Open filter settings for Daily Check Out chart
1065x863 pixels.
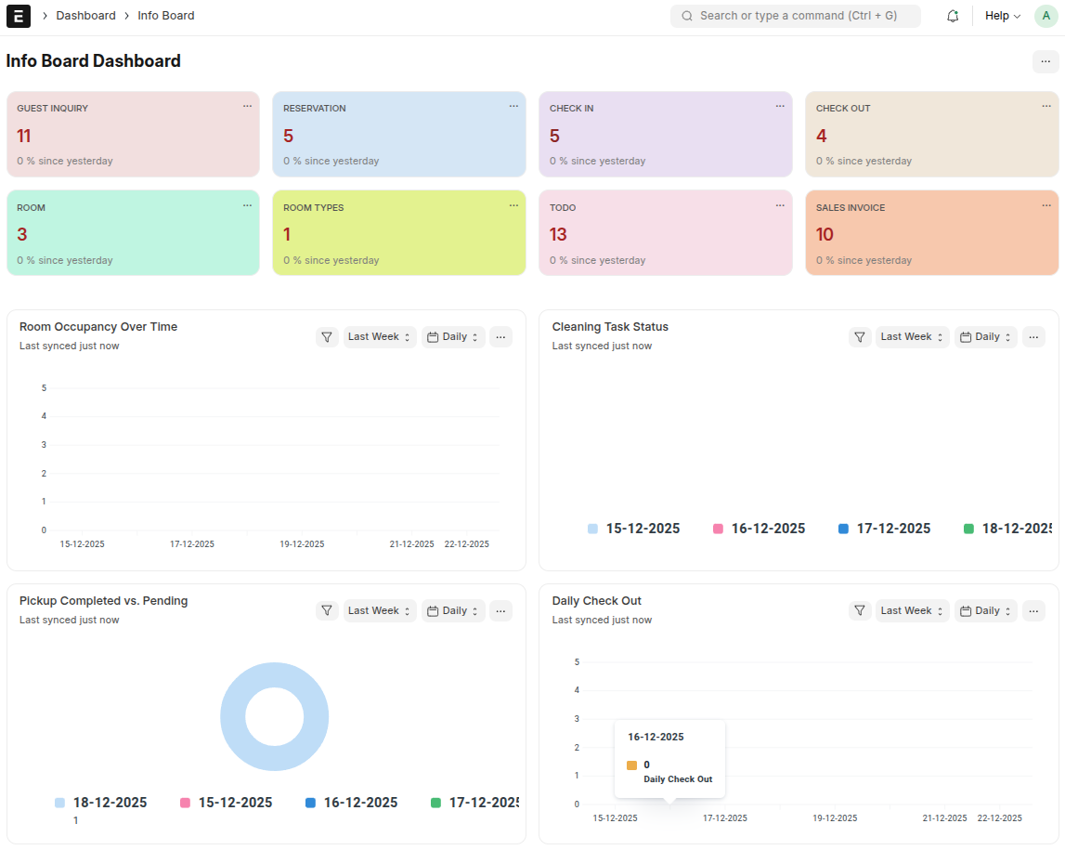859,610
